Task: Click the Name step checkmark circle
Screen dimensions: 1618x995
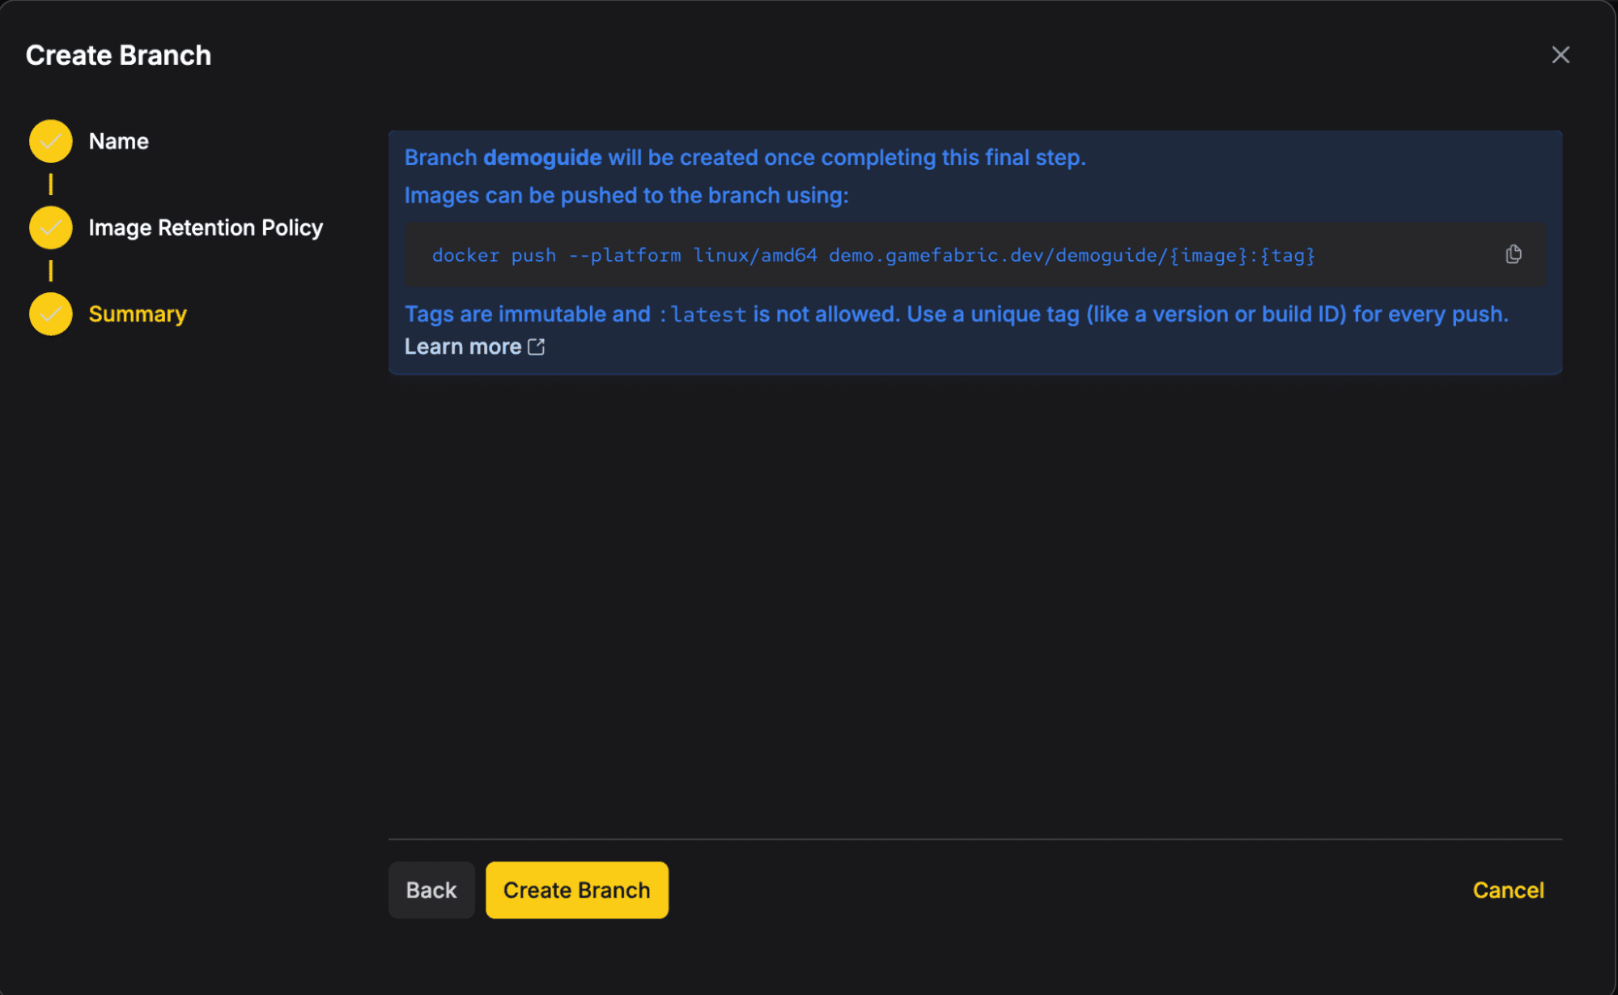Action: click(50, 141)
